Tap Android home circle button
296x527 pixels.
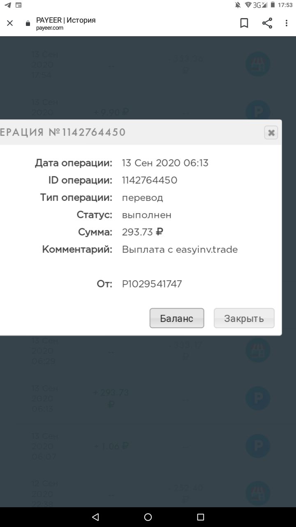point(148,517)
